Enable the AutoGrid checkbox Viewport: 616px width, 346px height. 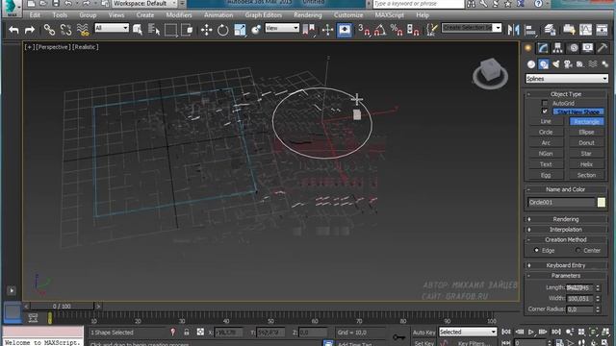tap(545, 103)
